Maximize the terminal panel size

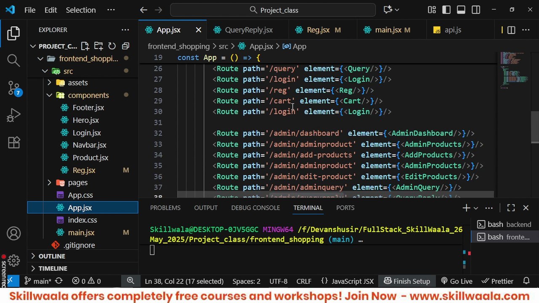511,208
